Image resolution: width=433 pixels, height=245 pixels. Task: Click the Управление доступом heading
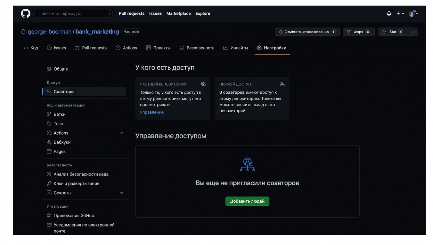tap(171, 136)
